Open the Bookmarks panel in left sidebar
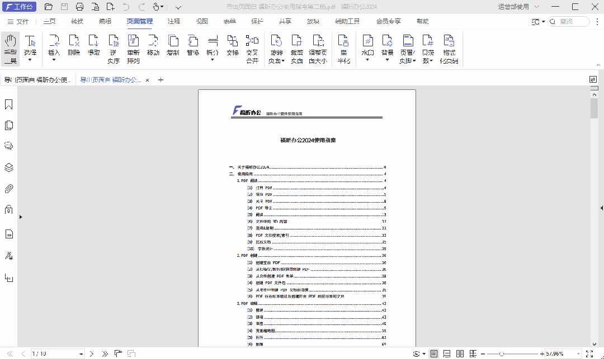Viewport: 604px width, 359px height. tap(9, 104)
